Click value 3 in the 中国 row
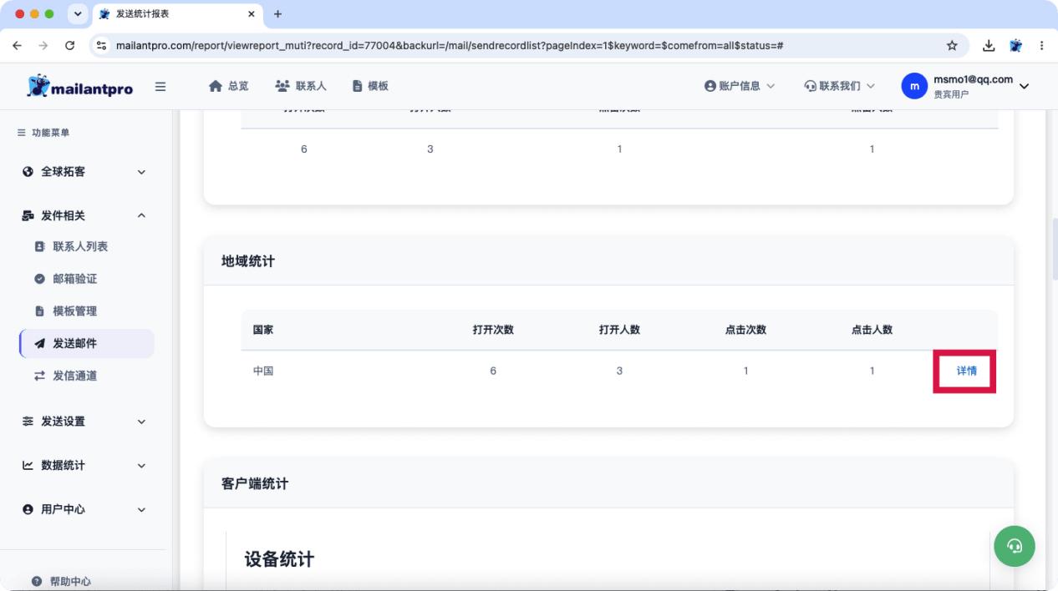Viewport: 1058px width, 591px height. [619, 371]
